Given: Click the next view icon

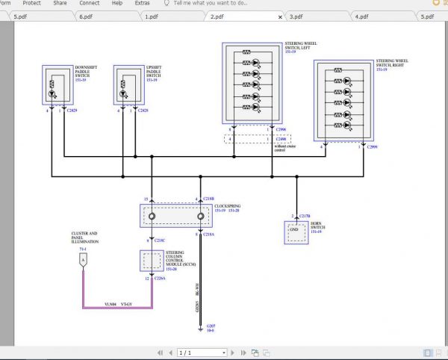Looking at the screenshot, I should 266,353.
